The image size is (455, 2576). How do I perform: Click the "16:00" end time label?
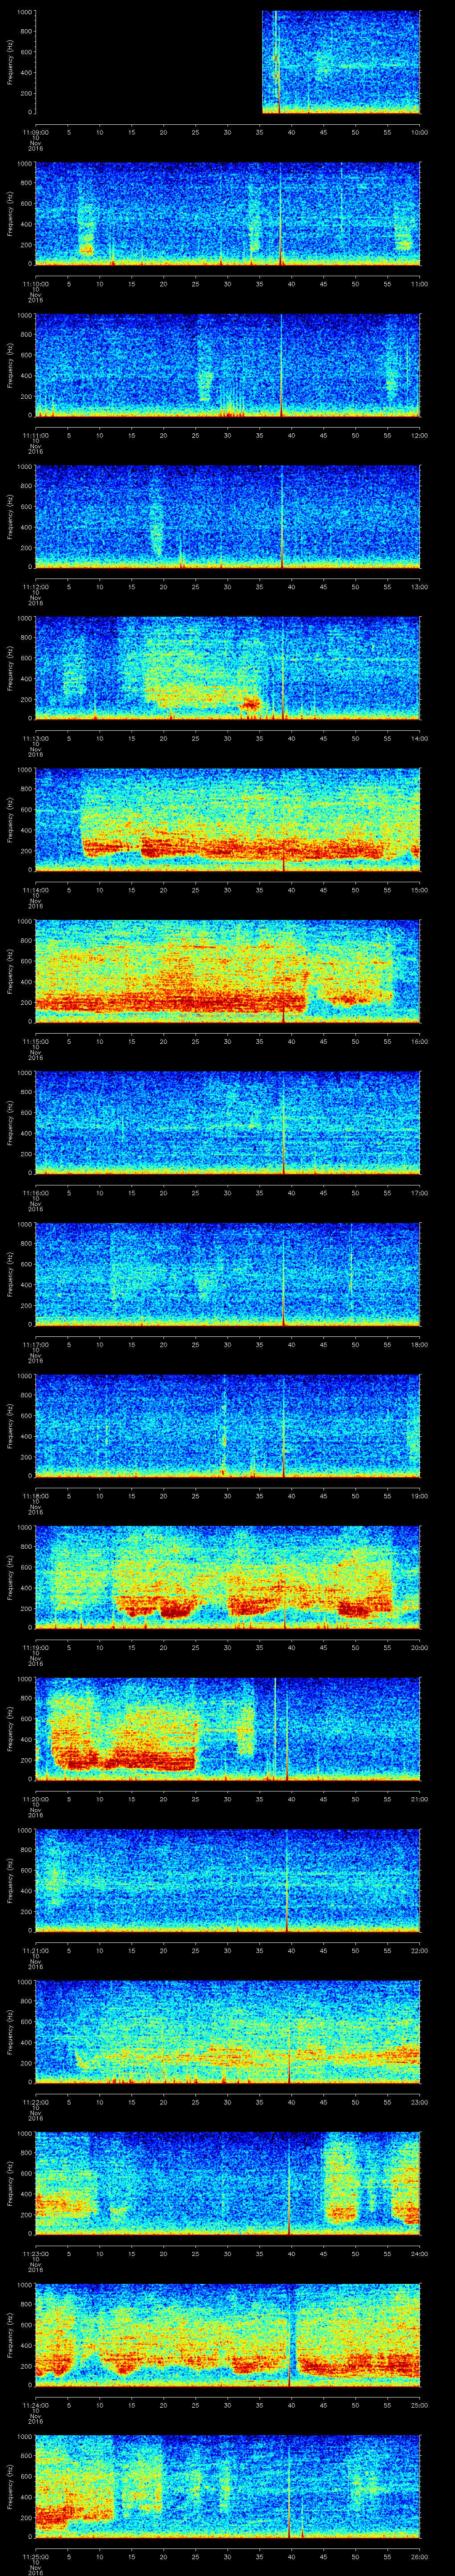pos(419,1041)
